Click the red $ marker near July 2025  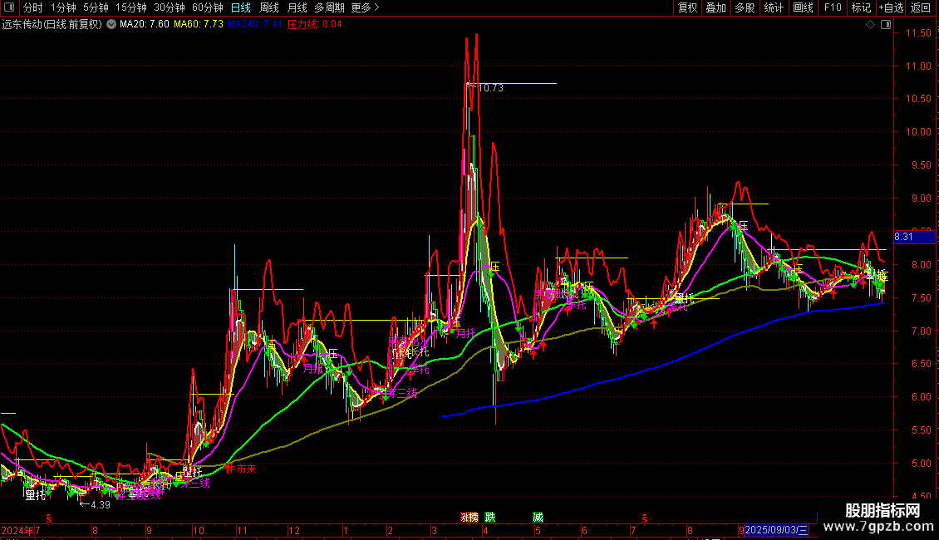click(644, 518)
